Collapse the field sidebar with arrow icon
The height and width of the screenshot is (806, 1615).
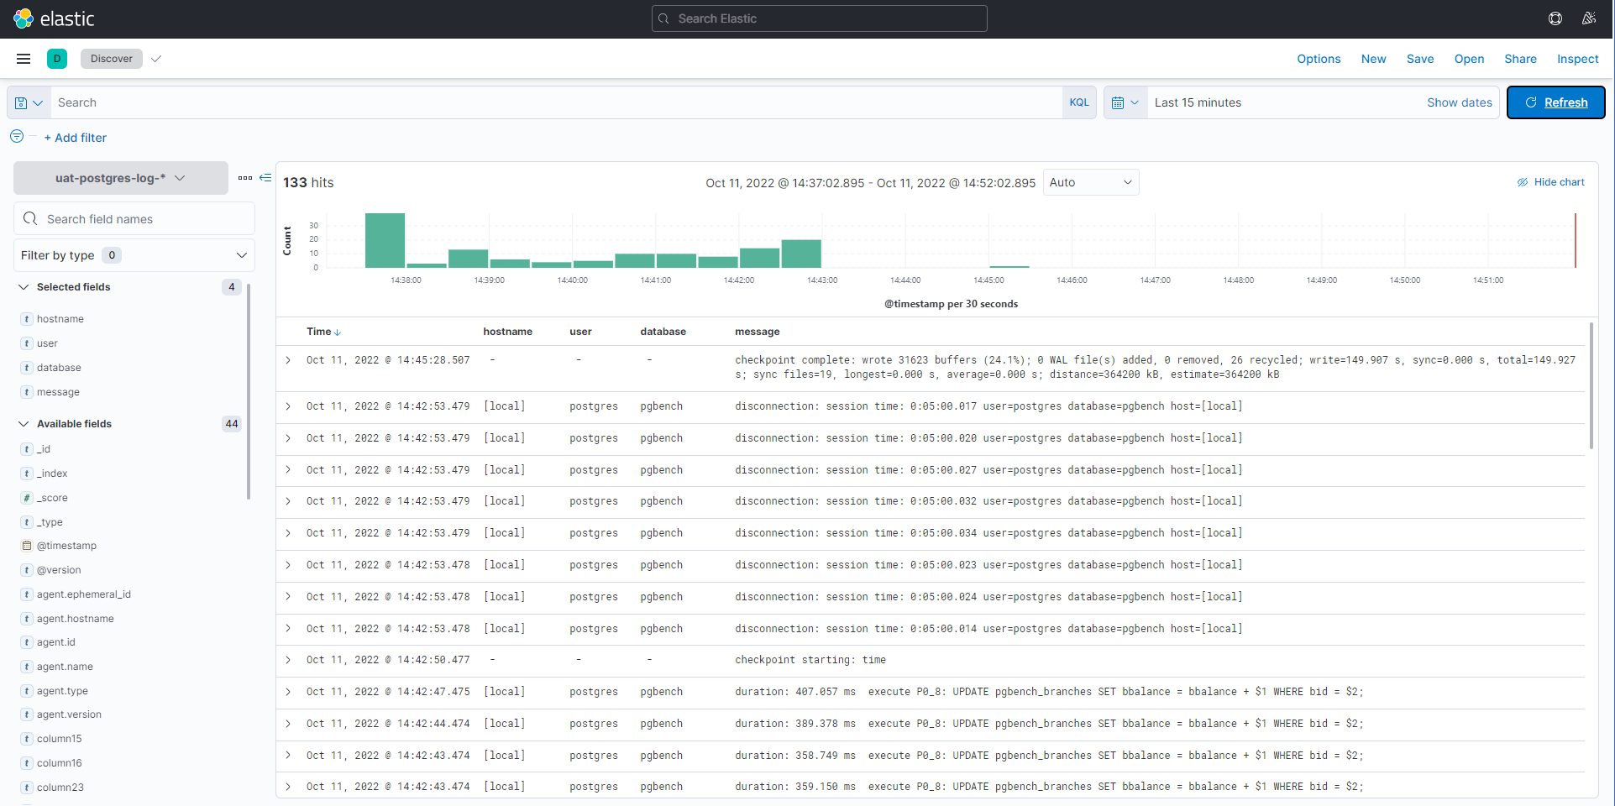pos(265,178)
